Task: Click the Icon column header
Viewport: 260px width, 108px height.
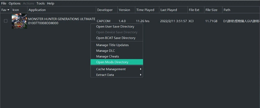Action: [x=16, y=10]
